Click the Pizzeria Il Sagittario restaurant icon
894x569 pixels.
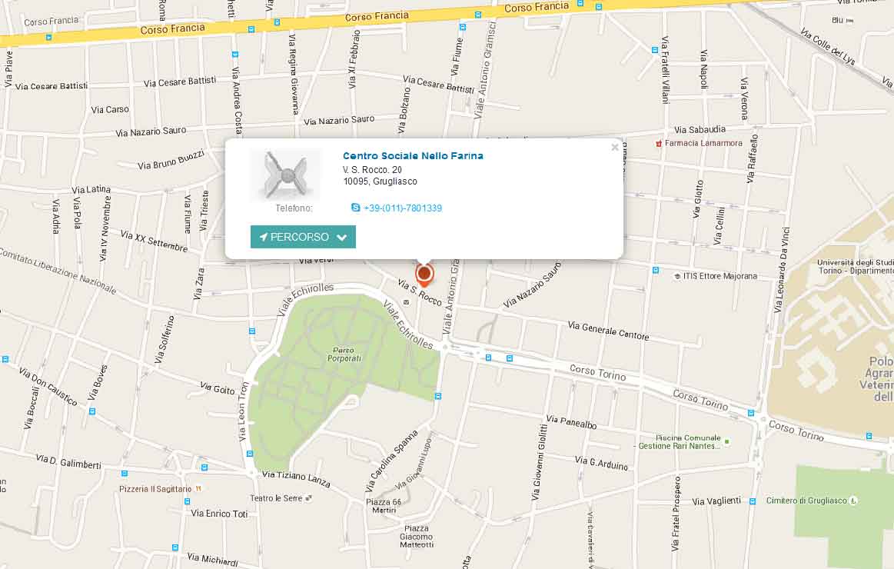[198, 488]
